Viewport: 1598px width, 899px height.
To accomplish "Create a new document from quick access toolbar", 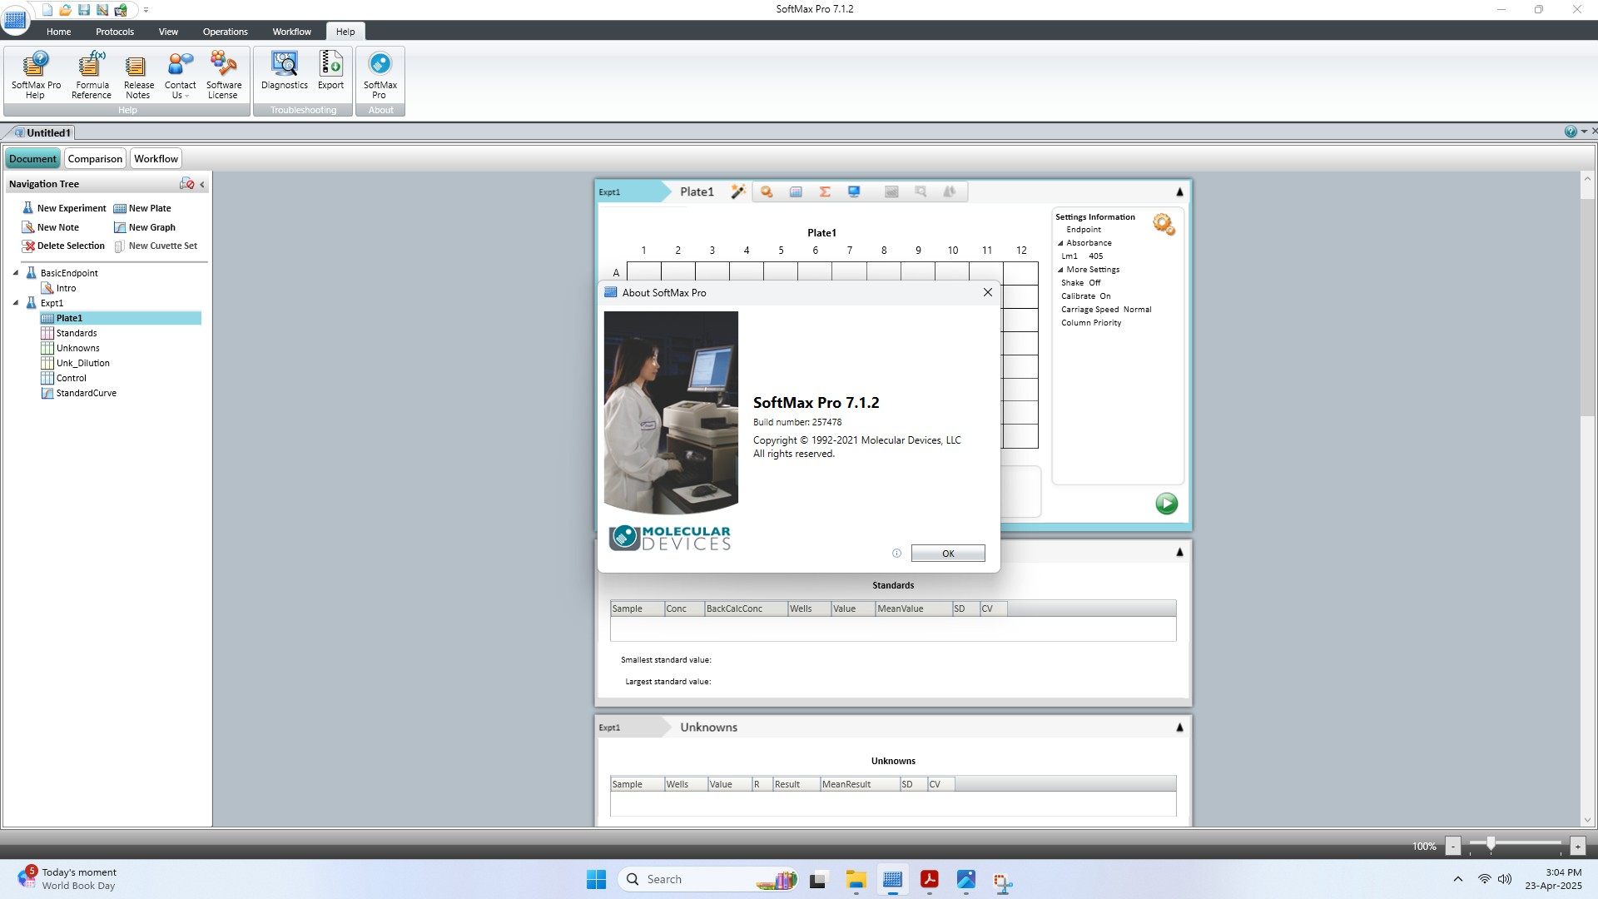I will point(47,10).
